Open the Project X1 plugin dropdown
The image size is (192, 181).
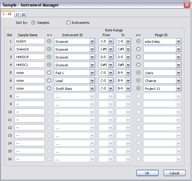[x=178, y=88]
